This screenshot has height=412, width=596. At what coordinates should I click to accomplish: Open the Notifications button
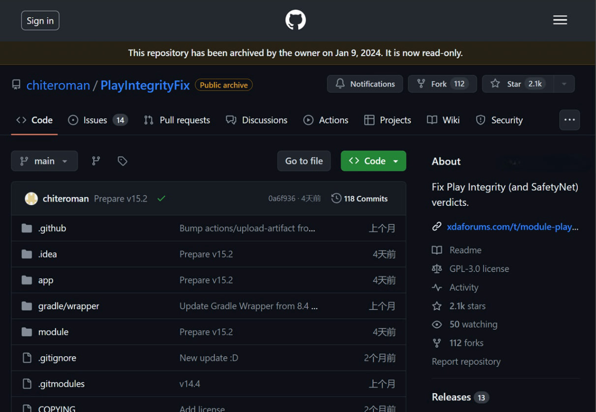coord(365,84)
